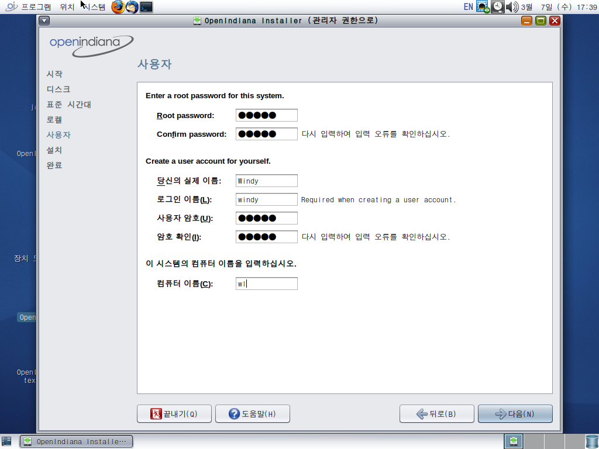Launch Firefox from the top panel
The height and width of the screenshot is (449, 599).
click(118, 7)
